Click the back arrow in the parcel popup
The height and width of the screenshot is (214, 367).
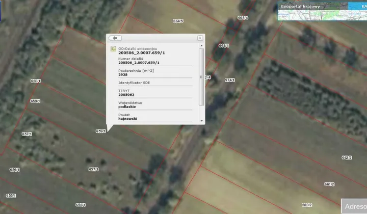tap(115, 38)
